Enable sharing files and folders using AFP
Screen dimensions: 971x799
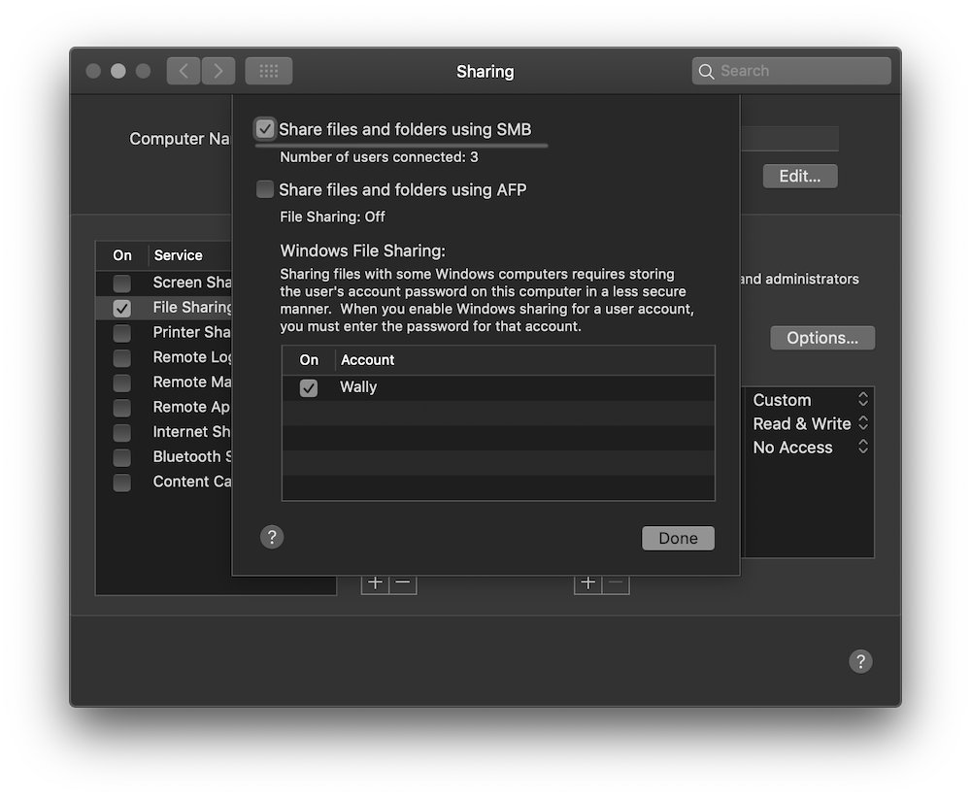tap(264, 189)
